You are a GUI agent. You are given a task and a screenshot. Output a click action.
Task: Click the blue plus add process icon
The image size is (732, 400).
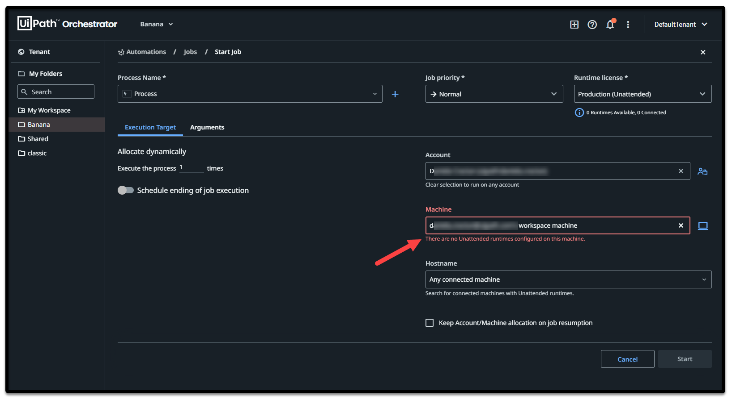(395, 94)
